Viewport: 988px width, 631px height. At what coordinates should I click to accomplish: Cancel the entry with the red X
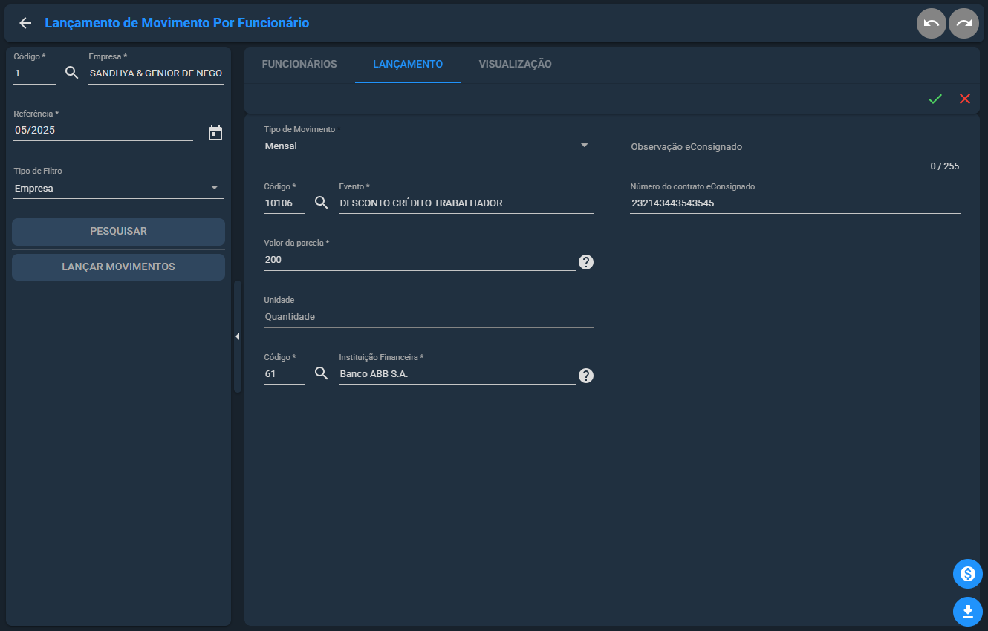965,99
